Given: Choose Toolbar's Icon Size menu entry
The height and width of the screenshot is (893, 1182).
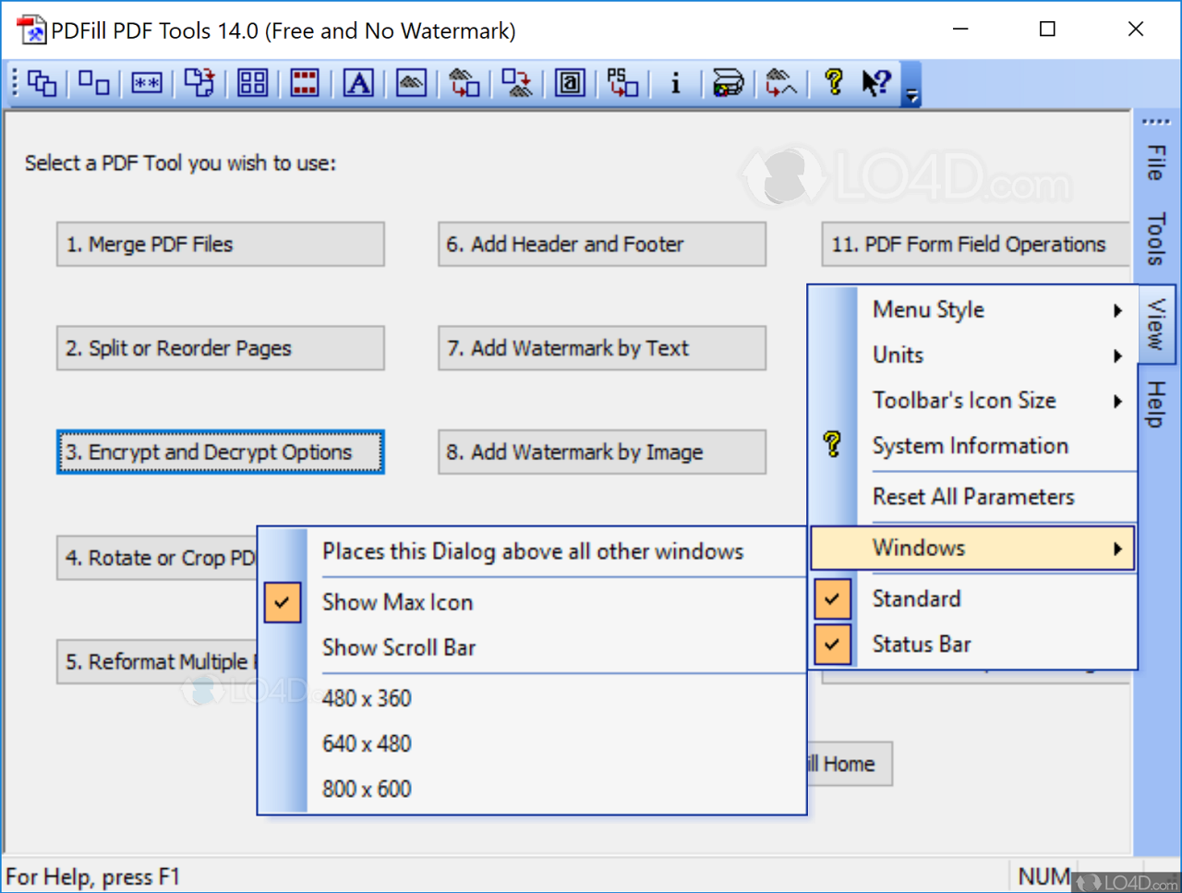Looking at the screenshot, I should [x=972, y=400].
